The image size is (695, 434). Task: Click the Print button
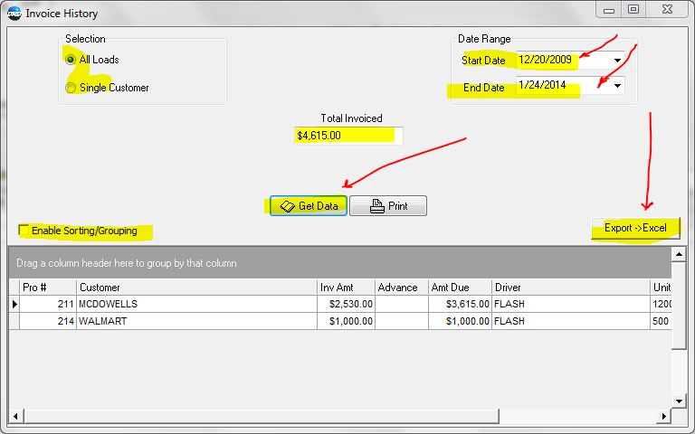388,206
